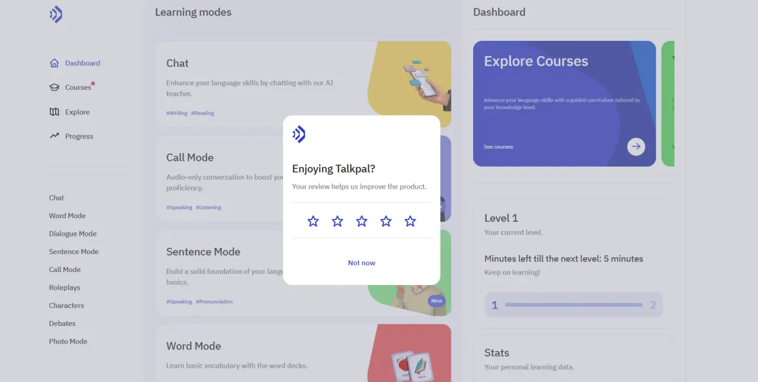Open Debates in the sidebar
The width and height of the screenshot is (758, 382).
62,323
